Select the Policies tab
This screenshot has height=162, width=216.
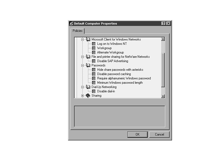pyautogui.click(x=77, y=31)
